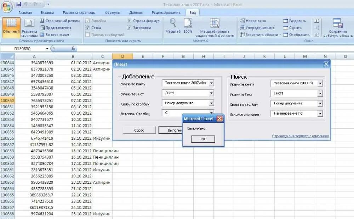The width and height of the screenshot is (354, 219).
Task: Click the select-all corner of the grid
Action: pyautogui.click(x=7, y=56)
